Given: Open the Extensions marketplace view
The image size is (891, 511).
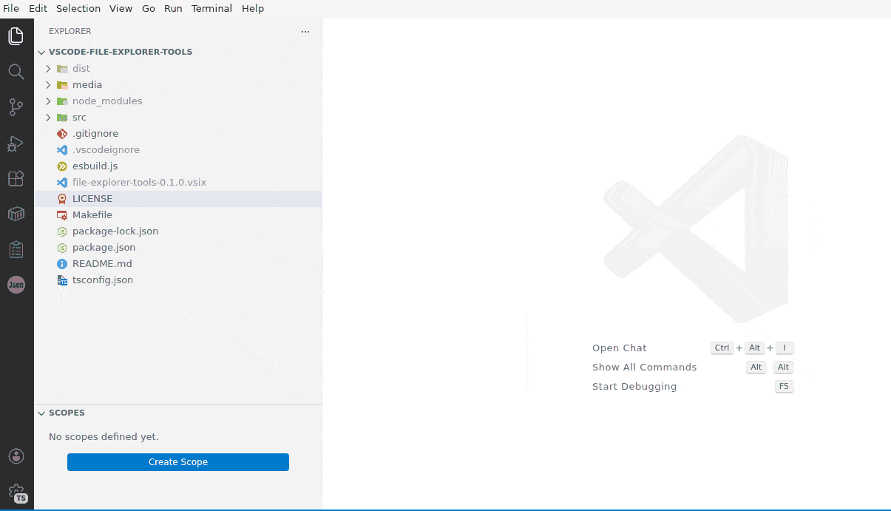Looking at the screenshot, I should pos(16,178).
